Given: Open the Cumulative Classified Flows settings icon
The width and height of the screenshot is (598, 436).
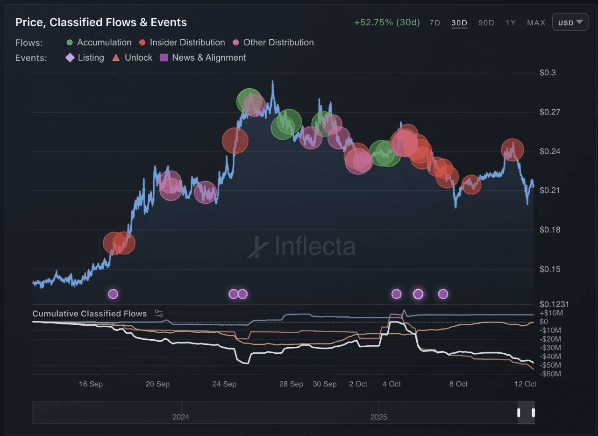Looking at the screenshot, I should click(x=159, y=314).
